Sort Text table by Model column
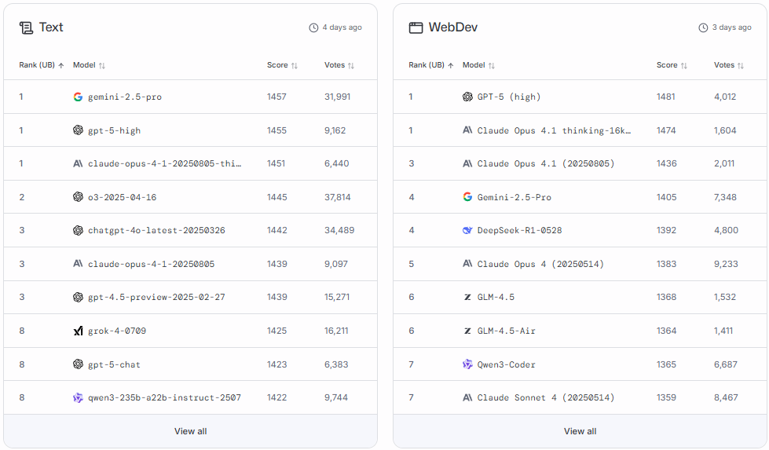Viewport: 769px width, 450px height. coord(89,65)
